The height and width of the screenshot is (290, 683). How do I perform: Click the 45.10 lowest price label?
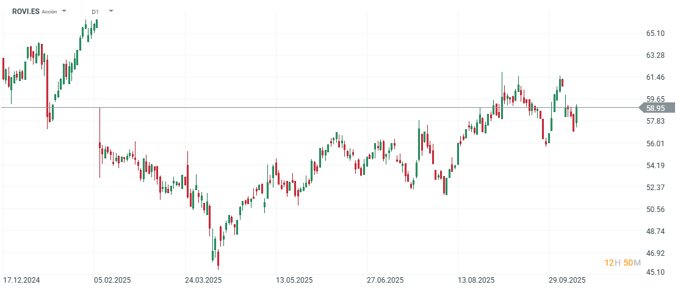[x=655, y=272]
